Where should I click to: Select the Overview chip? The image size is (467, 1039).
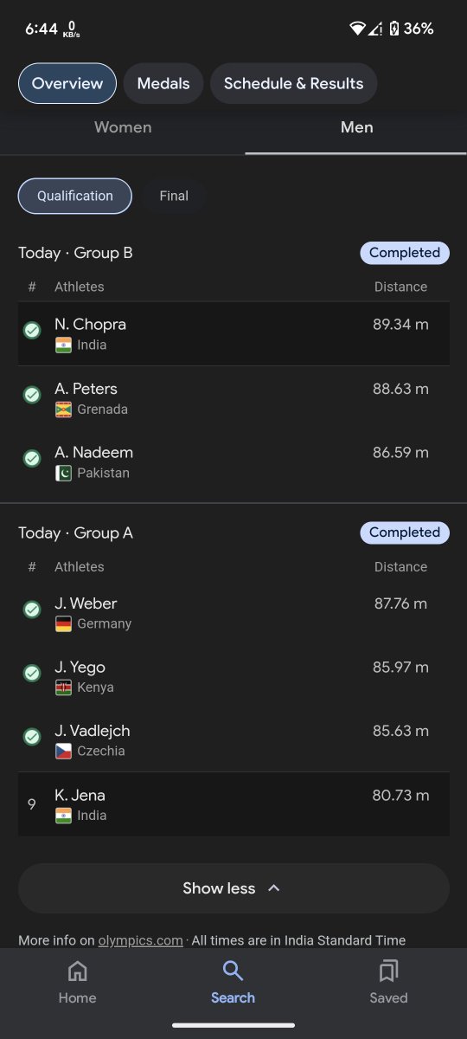pos(67,84)
